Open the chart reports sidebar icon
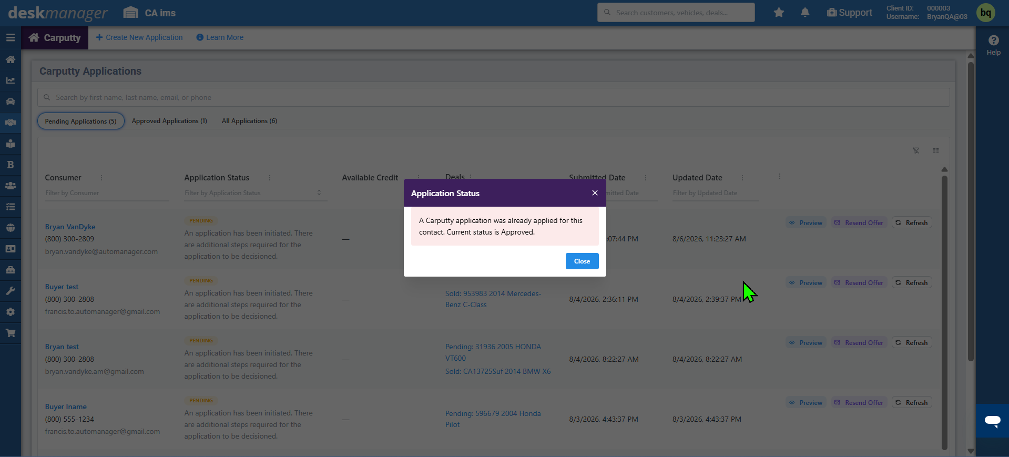This screenshot has width=1009, height=457. (x=11, y=80)
